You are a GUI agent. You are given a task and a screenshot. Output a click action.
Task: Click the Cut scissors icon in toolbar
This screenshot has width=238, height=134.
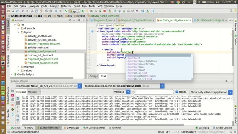32,11
